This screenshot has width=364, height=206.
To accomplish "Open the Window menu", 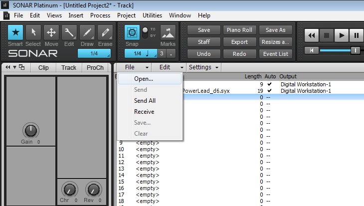I will [x=180, y=15].
